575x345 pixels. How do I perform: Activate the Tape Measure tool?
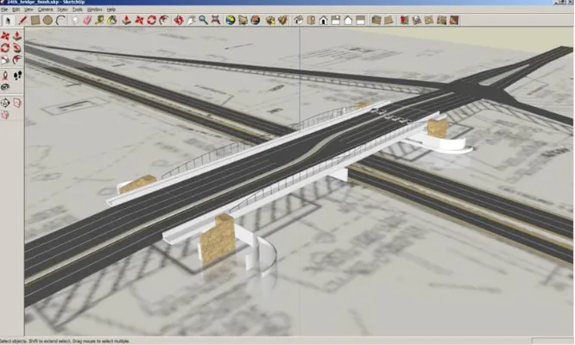[99, 21]
